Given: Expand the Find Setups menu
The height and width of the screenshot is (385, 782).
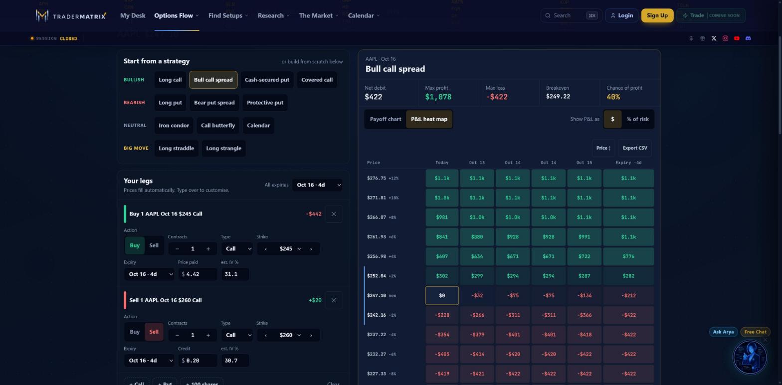Looking at the screenshot, I should point(228,15).
